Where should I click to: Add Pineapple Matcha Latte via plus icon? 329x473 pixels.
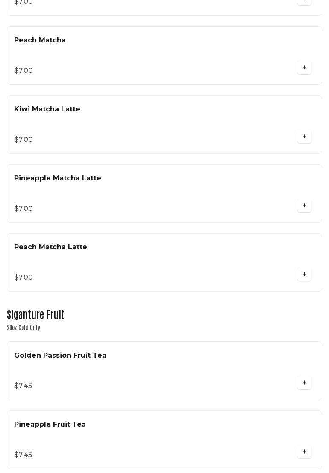304,205
